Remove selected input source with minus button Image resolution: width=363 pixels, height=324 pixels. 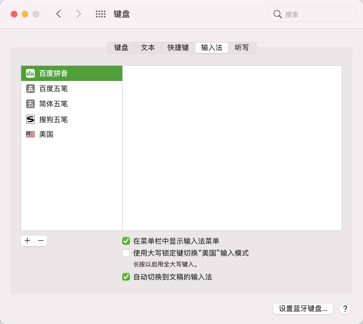pyautogui.click(x=41, y=241)
